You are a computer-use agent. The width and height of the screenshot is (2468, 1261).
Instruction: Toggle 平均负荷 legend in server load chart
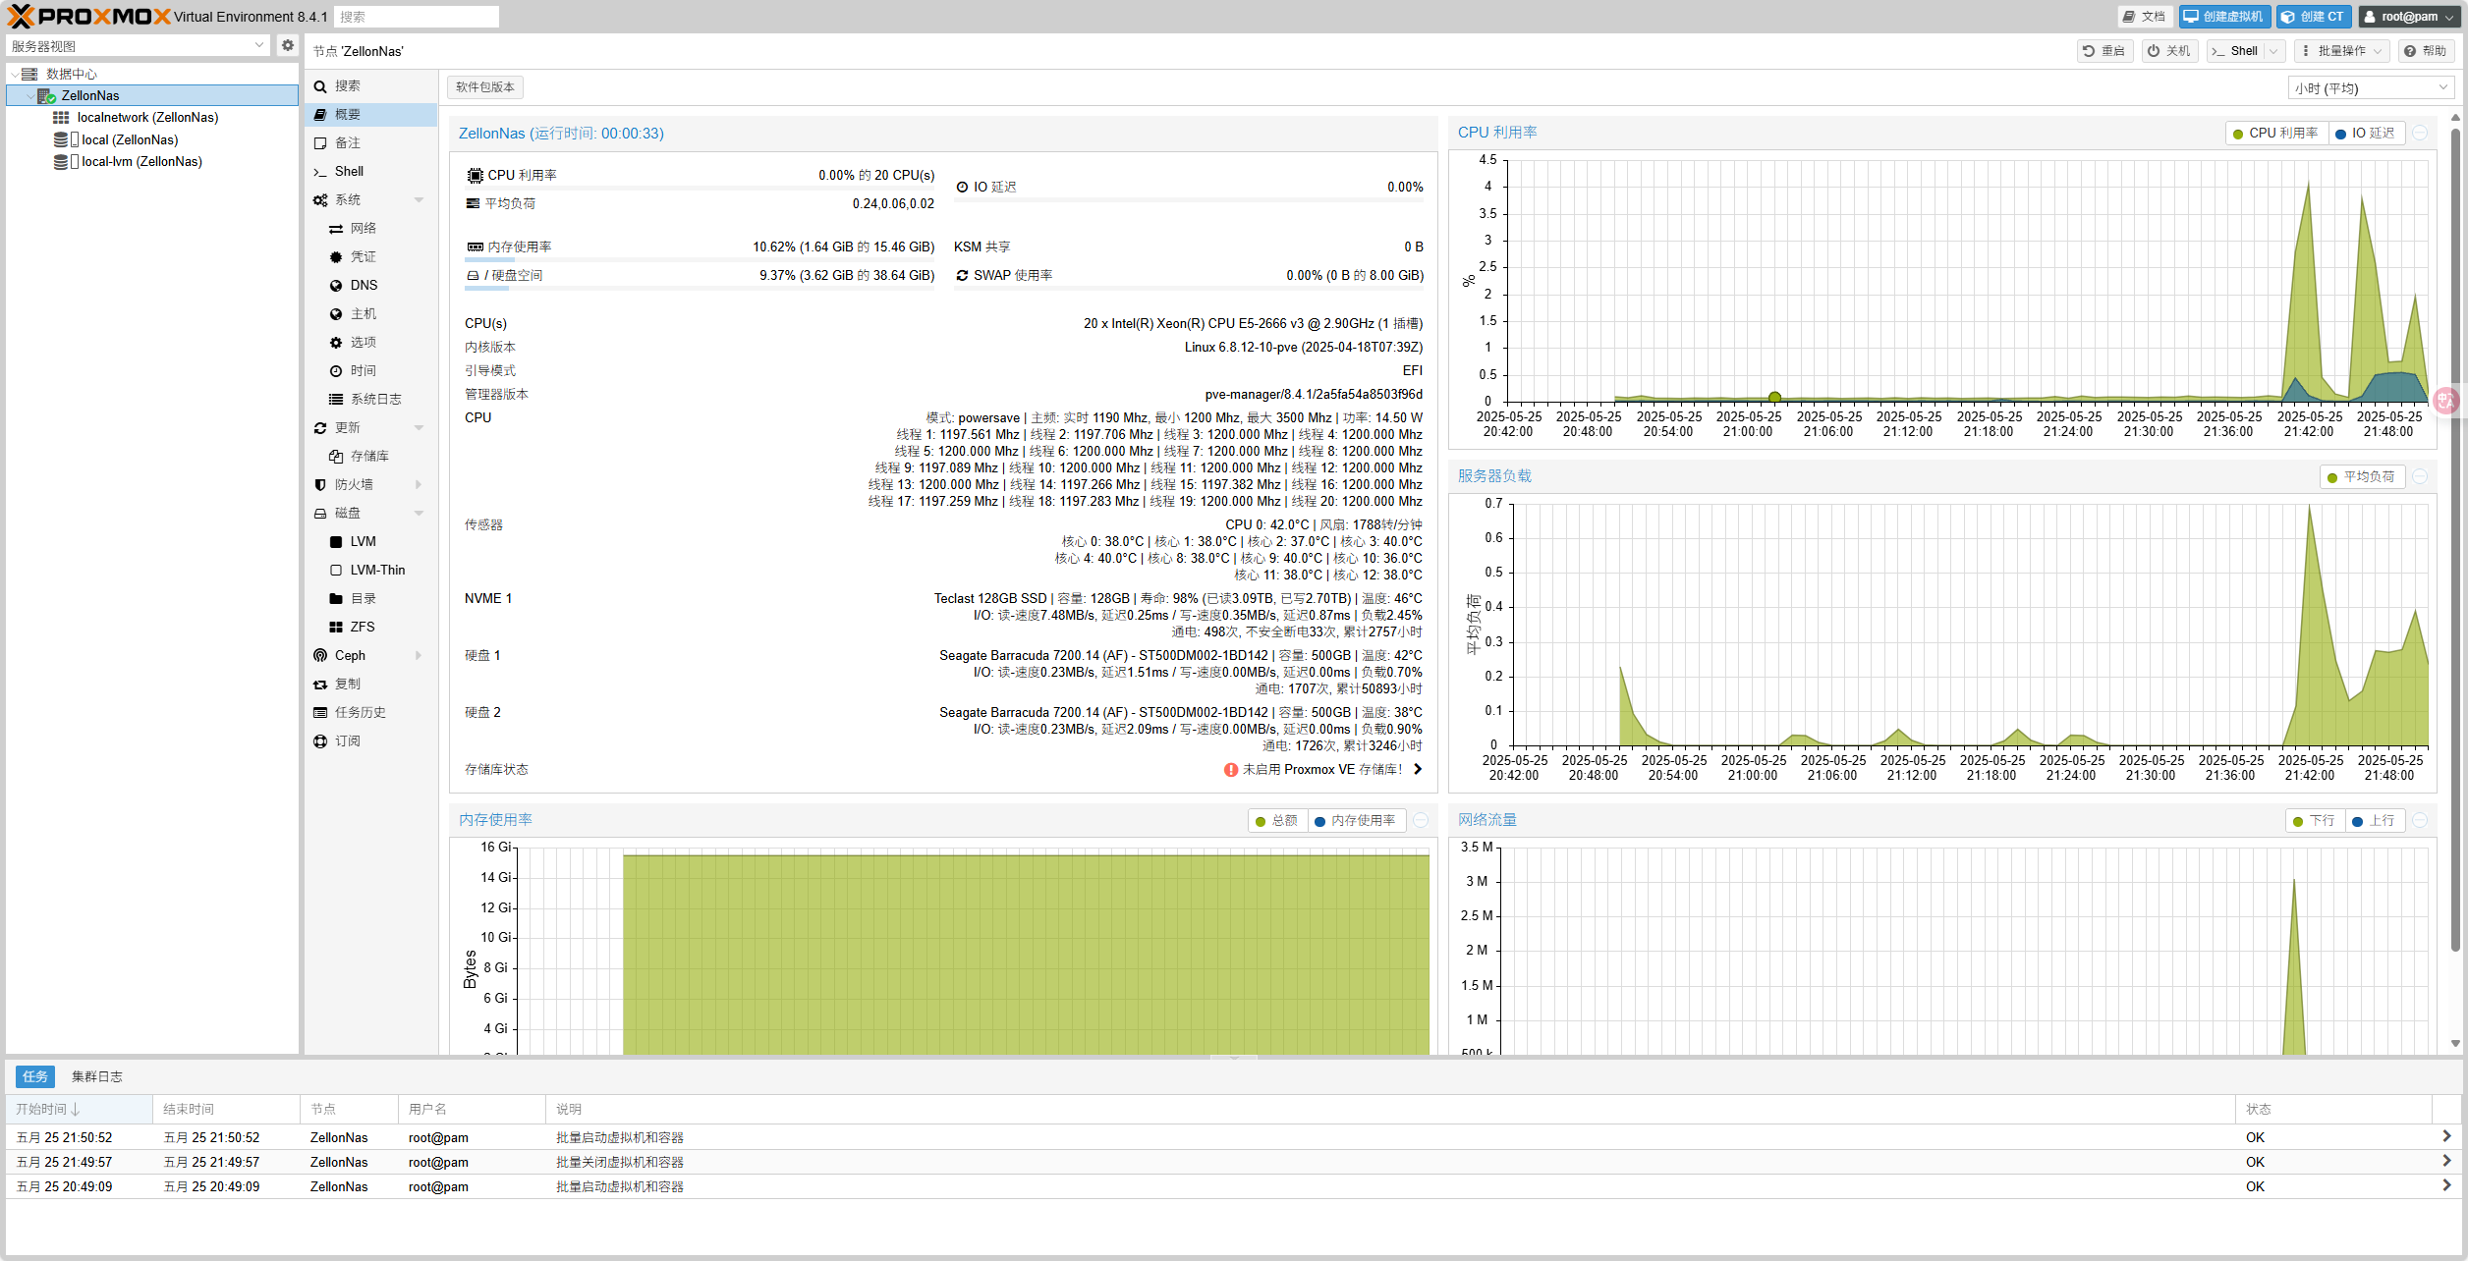[x=2361, y=477]
